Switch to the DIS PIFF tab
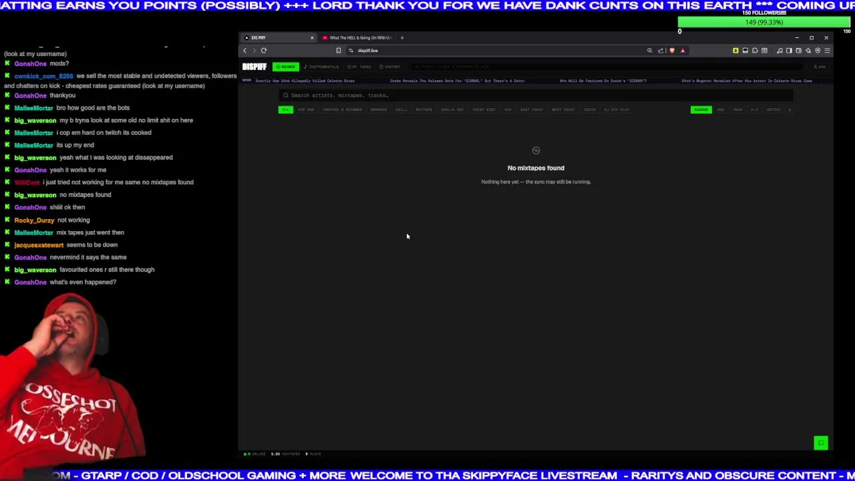 tap(278, 38)
